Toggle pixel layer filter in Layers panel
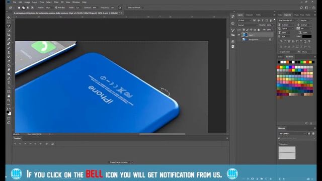 click(x=254, y=20)
